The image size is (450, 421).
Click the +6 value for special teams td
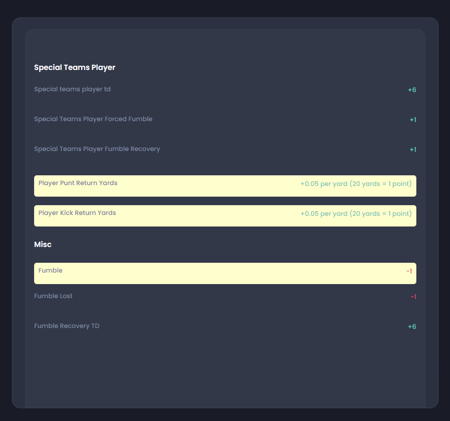click(x=412, y=90)
